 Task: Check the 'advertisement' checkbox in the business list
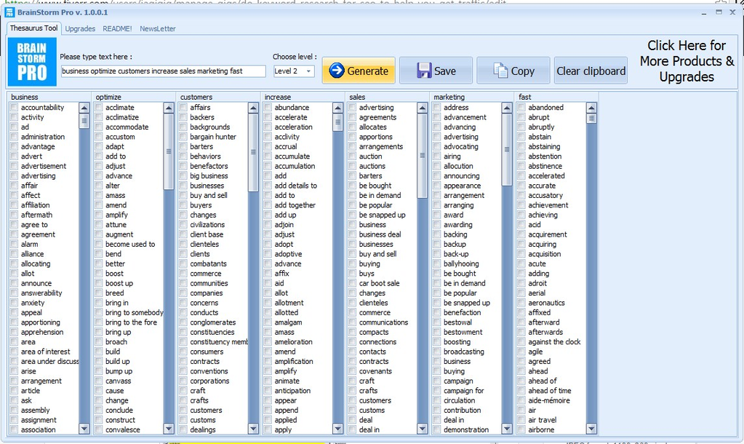(x=15, y=166)
